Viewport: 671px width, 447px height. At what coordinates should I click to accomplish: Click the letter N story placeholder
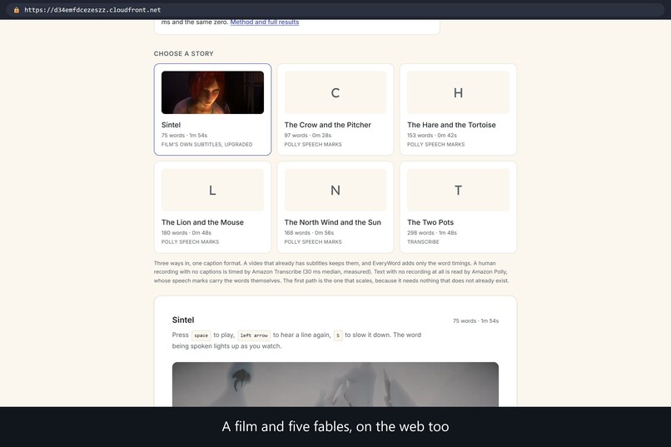pyautogui.click(x=335, y=190)
